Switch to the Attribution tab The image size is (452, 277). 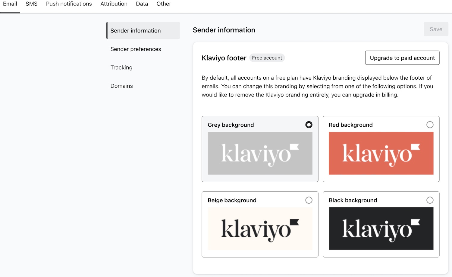(x=114, y=4)
